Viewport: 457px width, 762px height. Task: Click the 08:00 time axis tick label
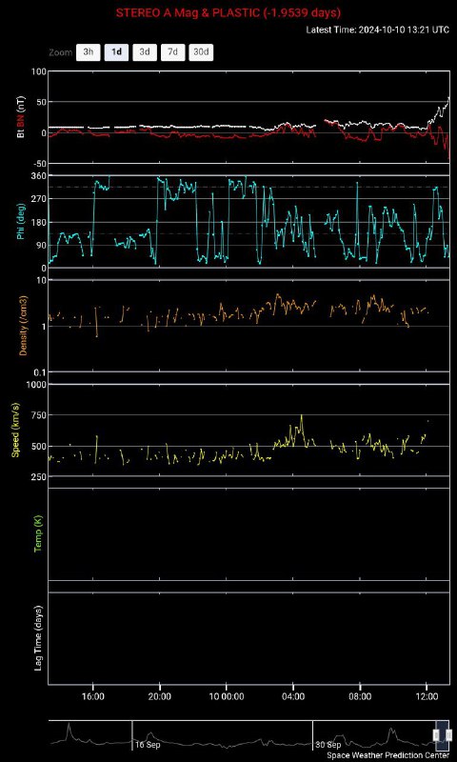click(359, 696)
